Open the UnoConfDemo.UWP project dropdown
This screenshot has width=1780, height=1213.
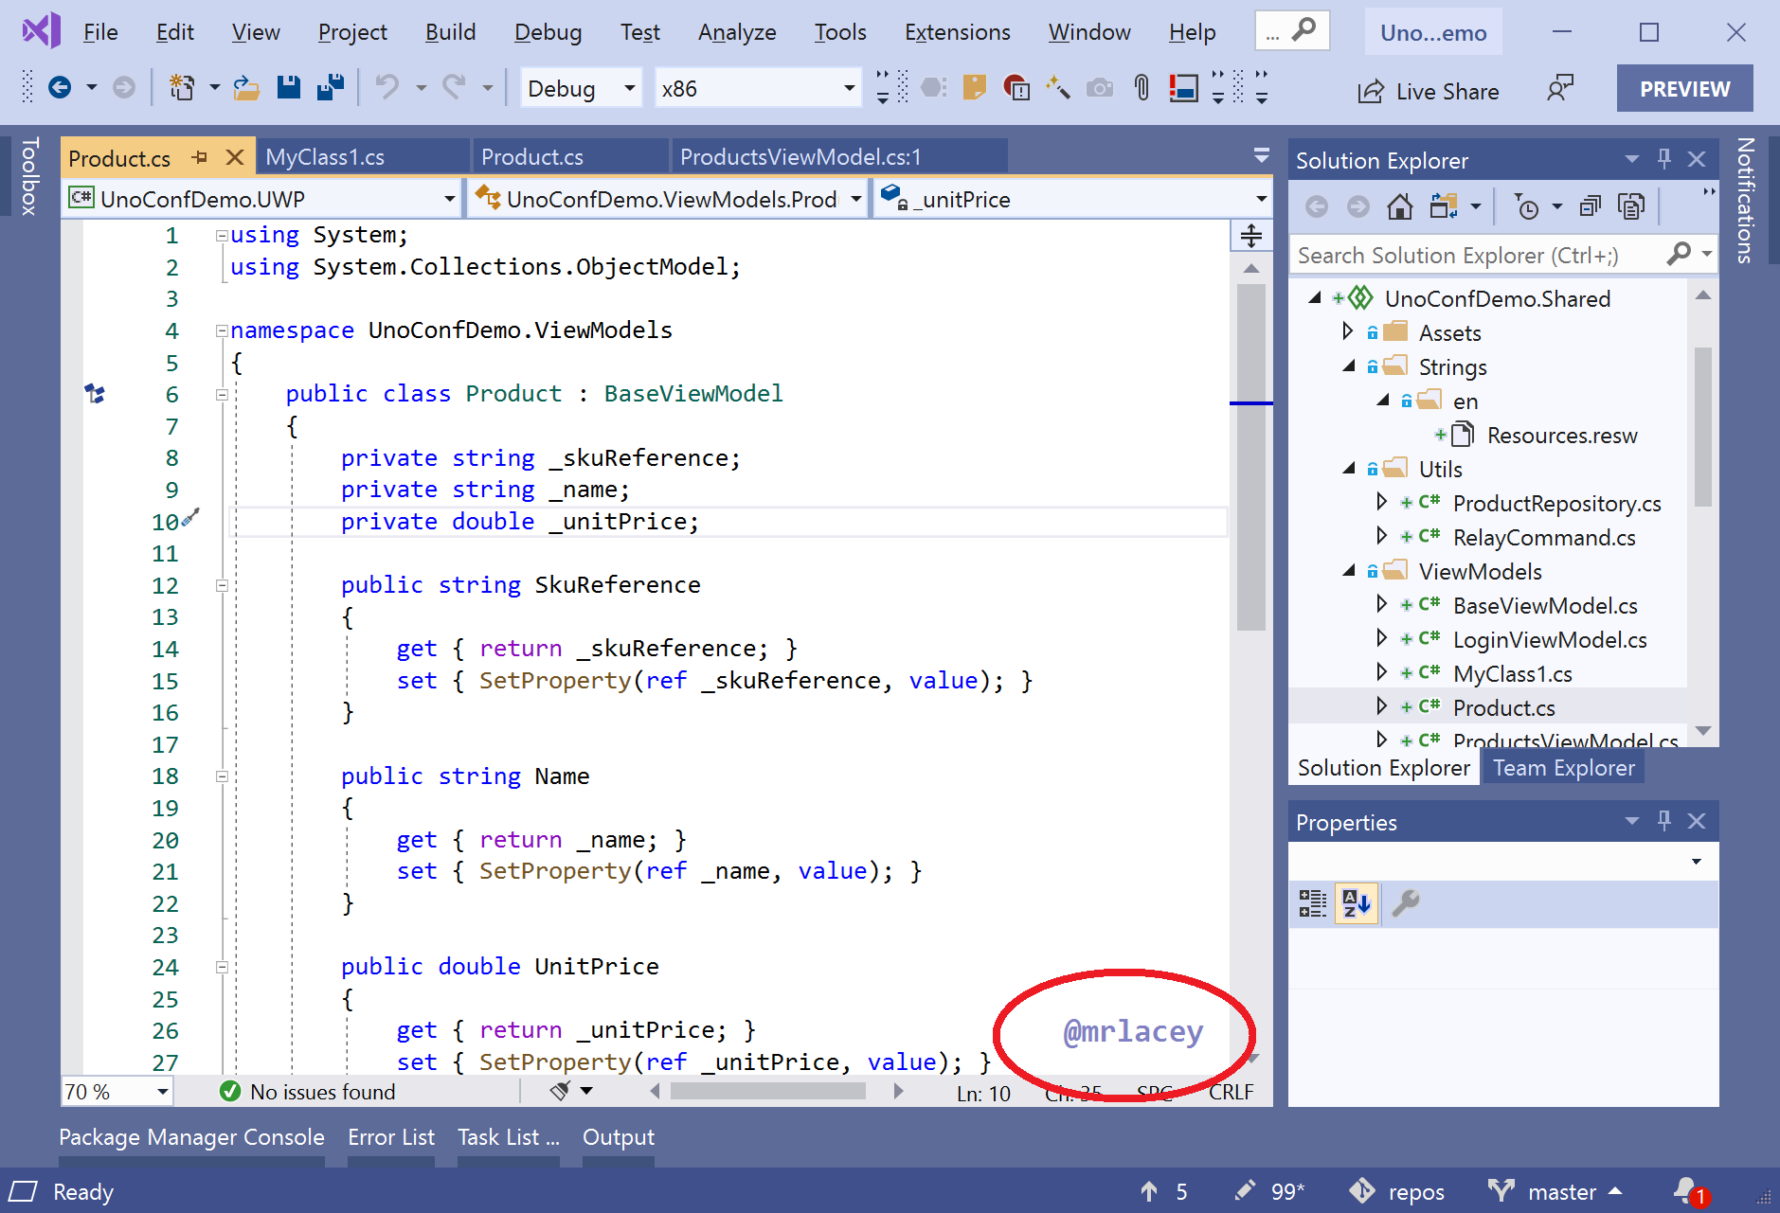pyautogui.click(x=262, y=199)
